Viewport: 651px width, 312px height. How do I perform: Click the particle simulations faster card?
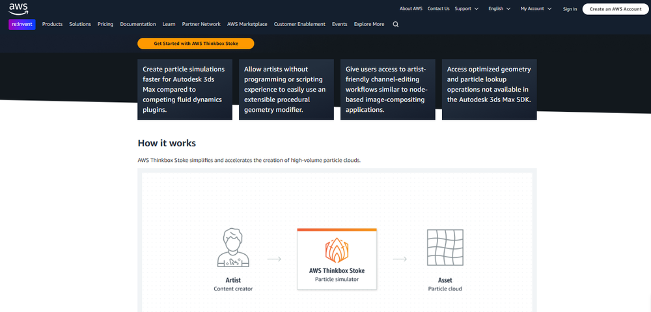(185, 90)
